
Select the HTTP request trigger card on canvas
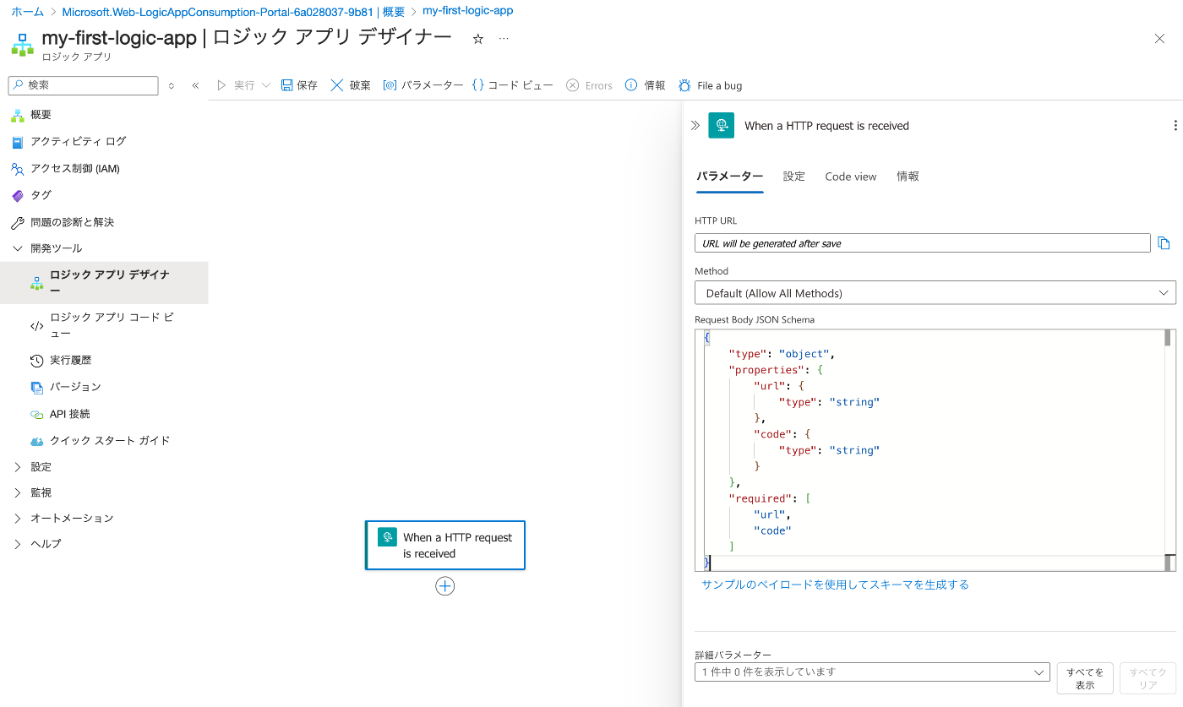(445, 546)
